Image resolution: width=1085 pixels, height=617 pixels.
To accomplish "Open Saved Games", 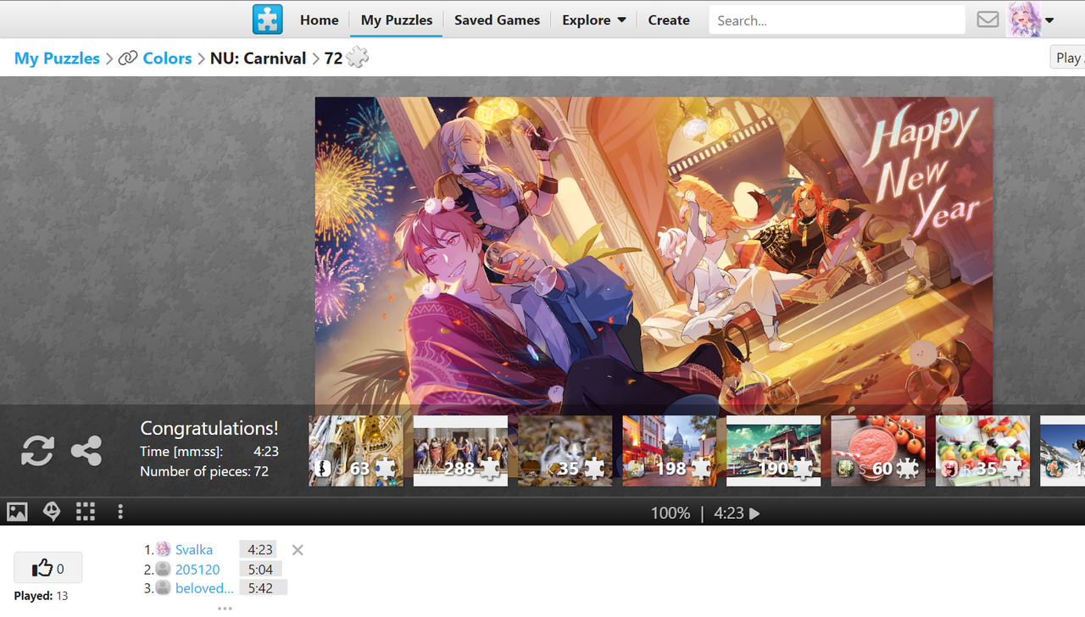I will click(497, 19).
